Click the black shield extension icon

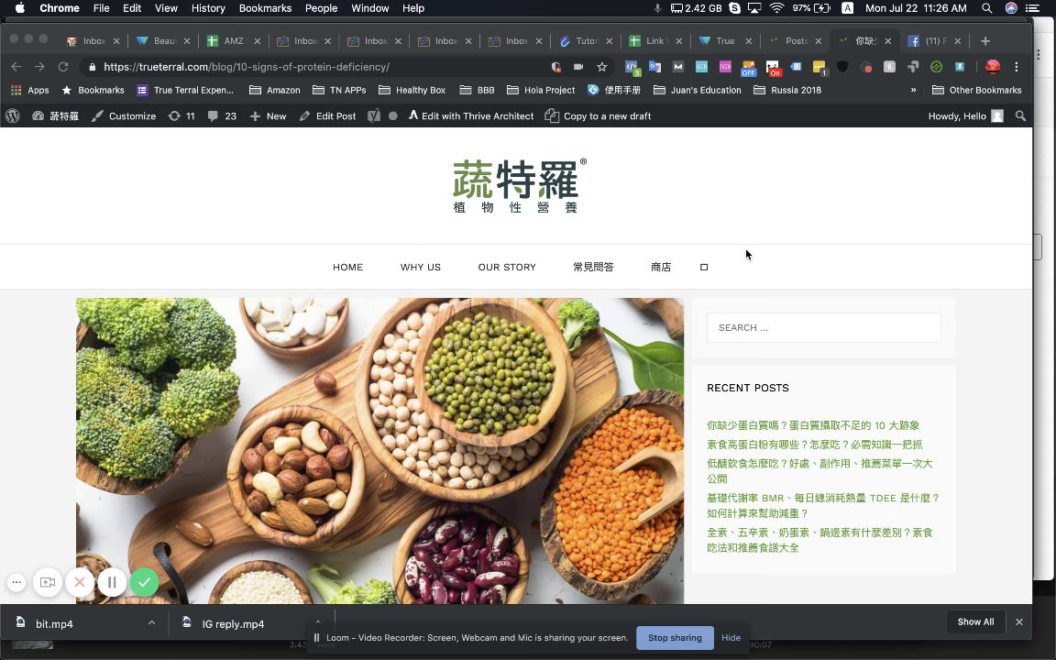coord(842,67)
